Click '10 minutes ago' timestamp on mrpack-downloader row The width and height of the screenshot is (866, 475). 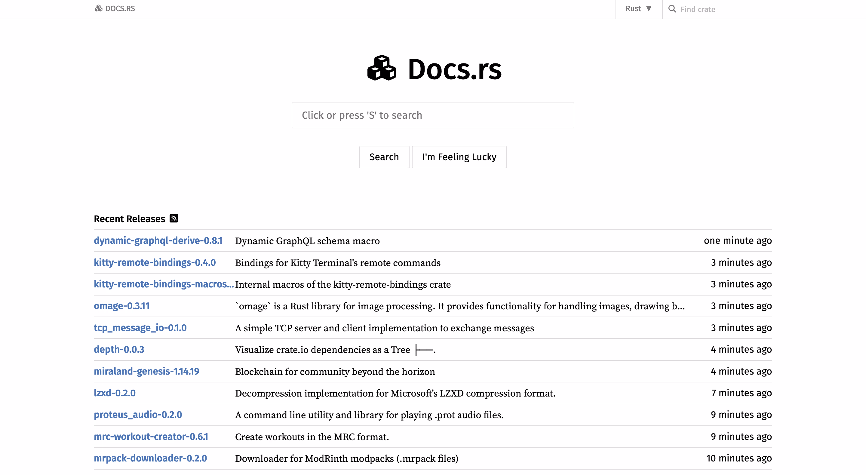739,458
